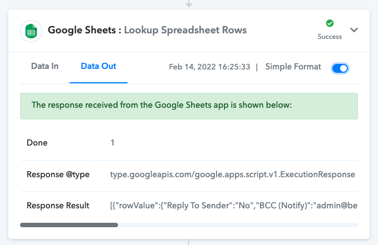
Task: Click the Lookup Spreadsheet Rows title
Action: point(185,30)
